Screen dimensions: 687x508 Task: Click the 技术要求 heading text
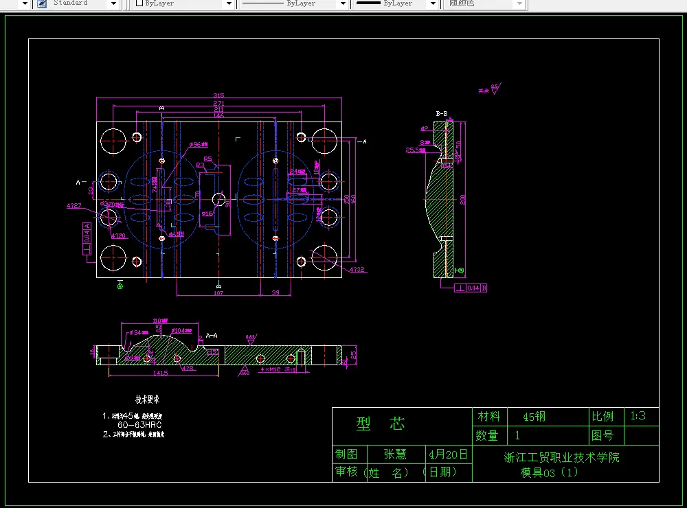147,400
